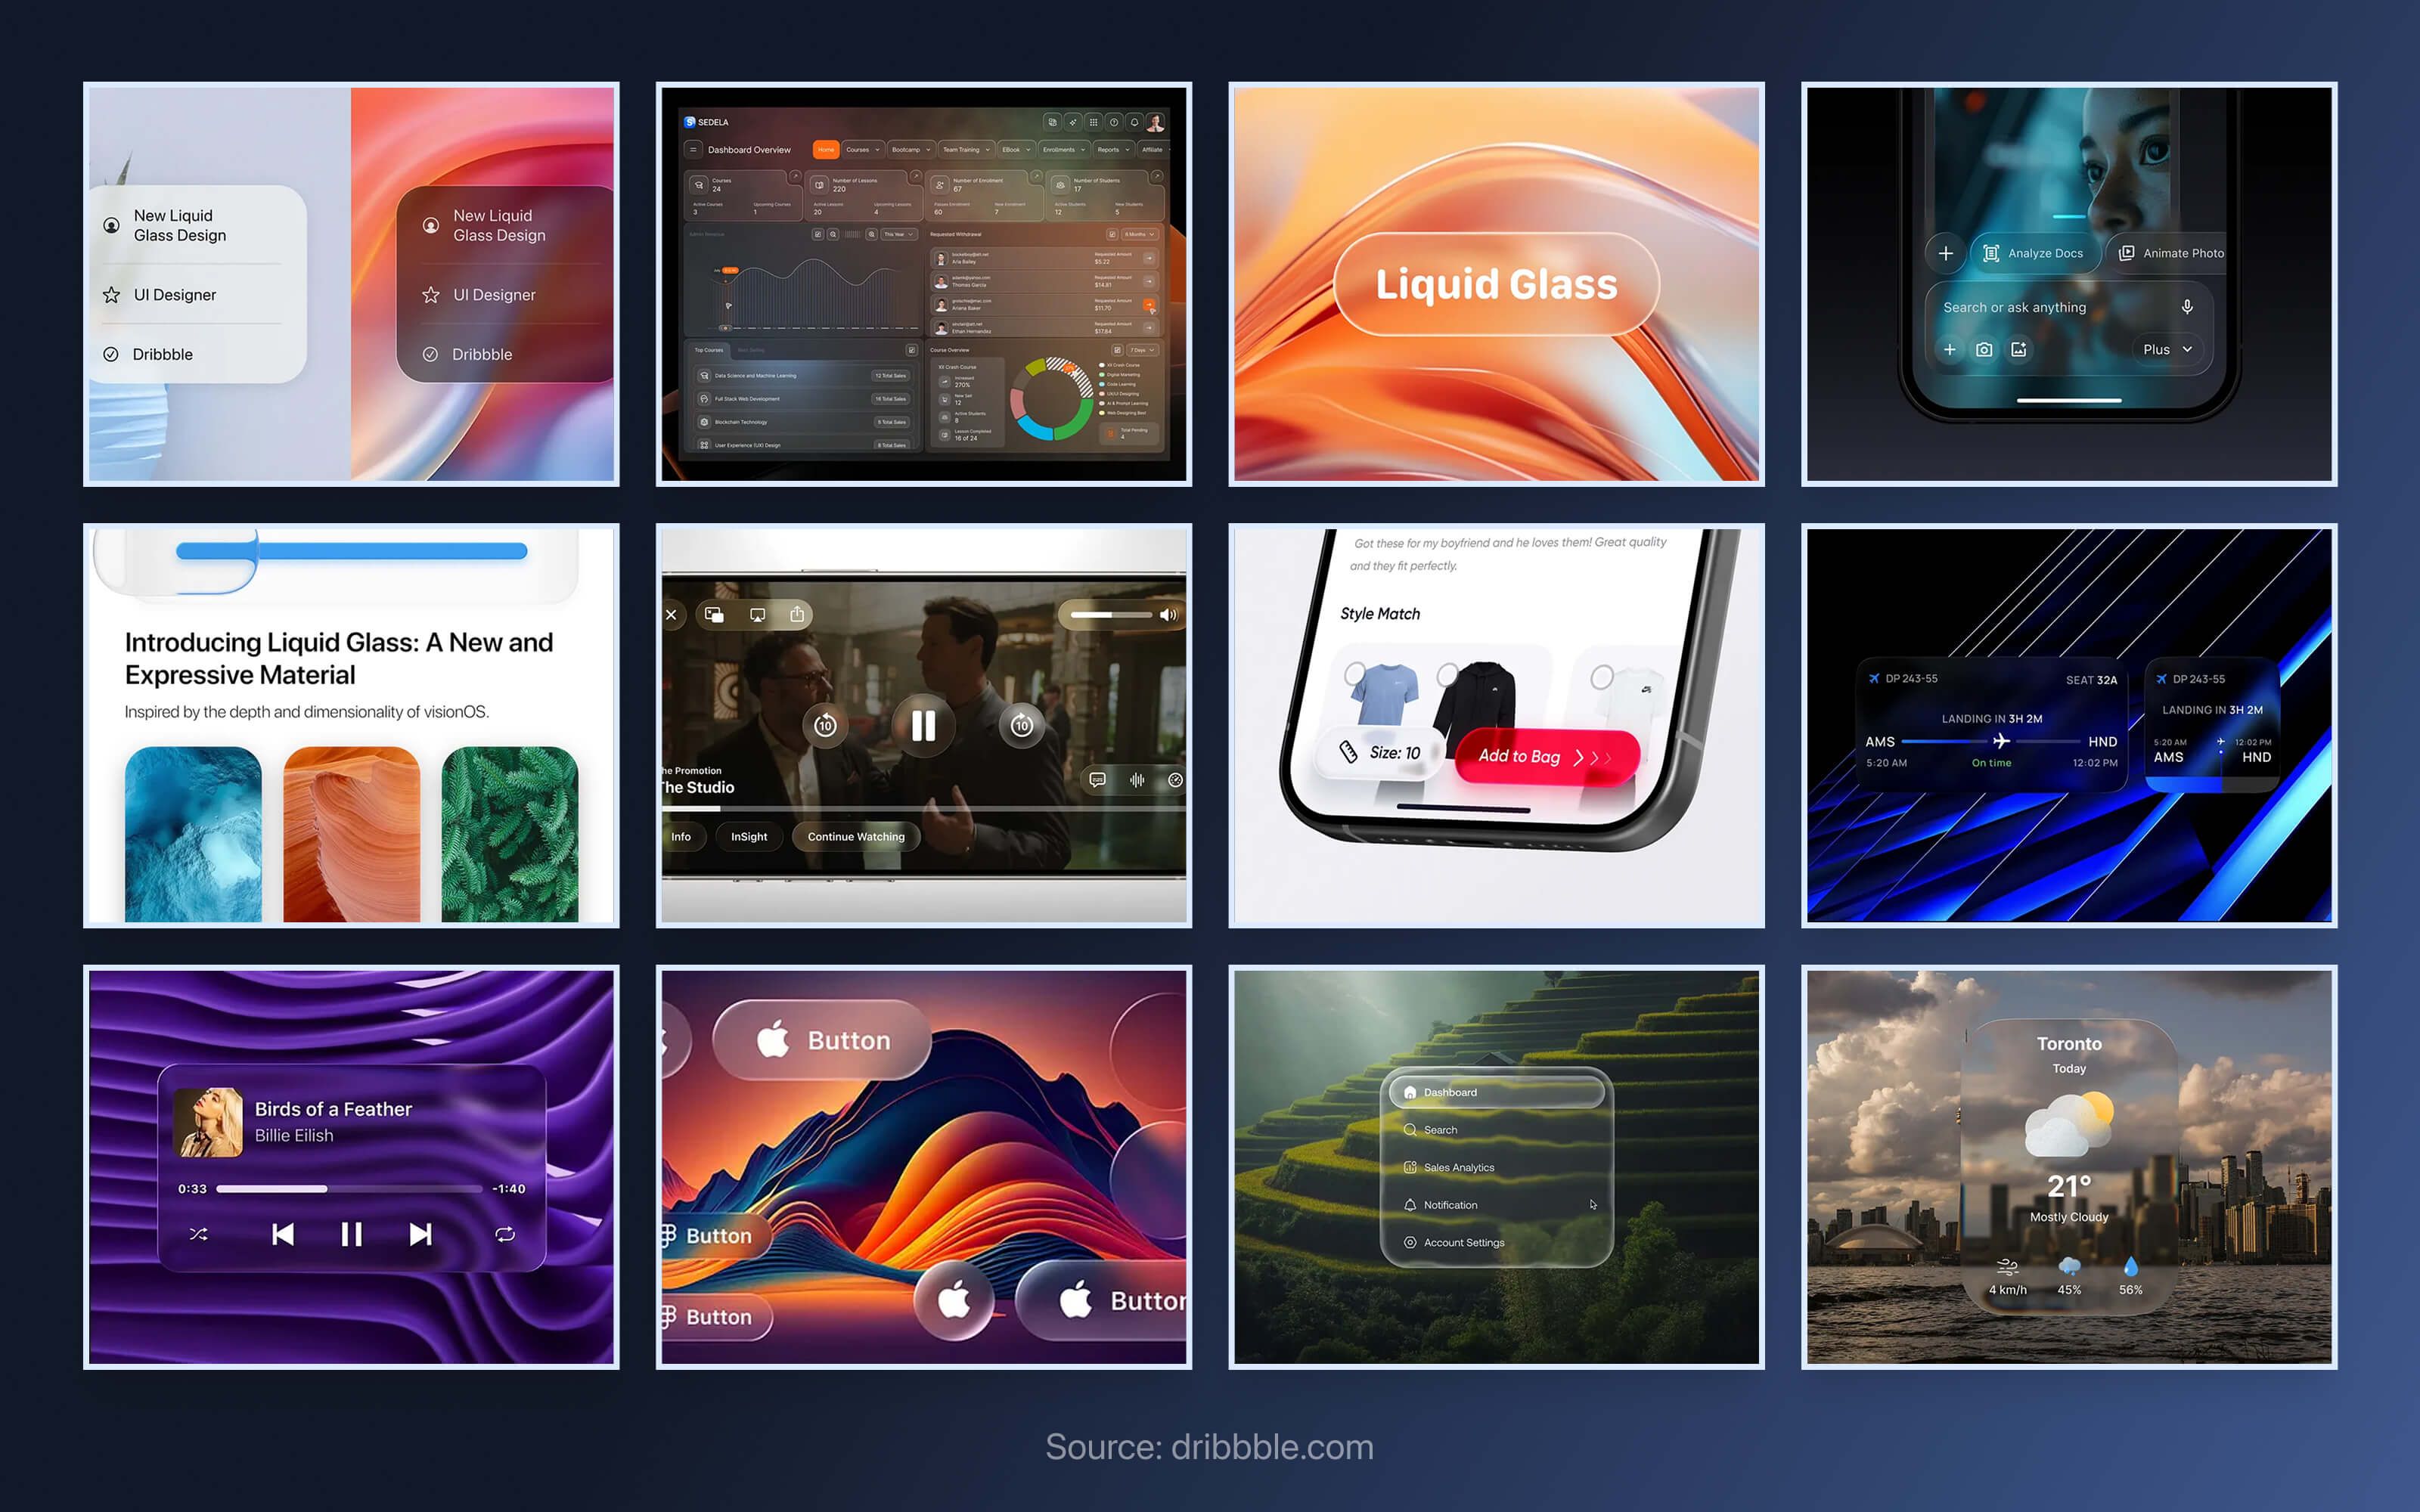This screenshot has width=2420, height=1512.
Task: Select Sales Analytics in glass menu
Action: coord(1458,1167)
